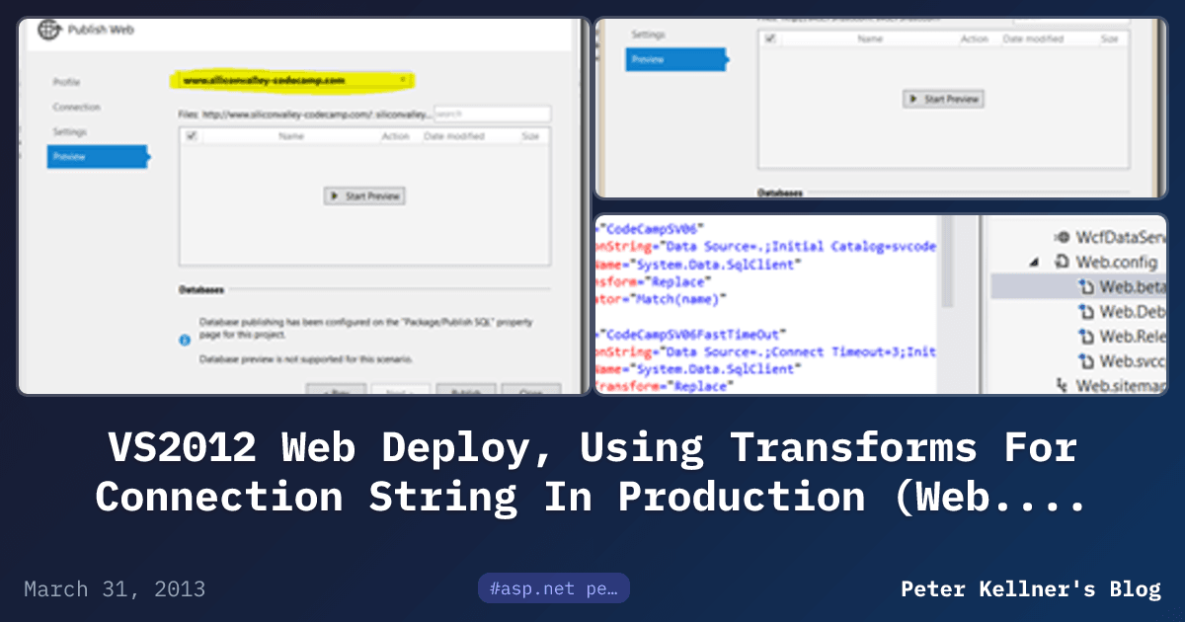Click the Publish Web globe icon
The image size is (1185, 622).
tap(48, 30)
